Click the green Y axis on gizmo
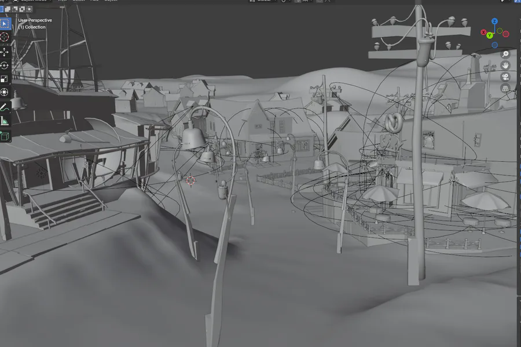 (x=489, y=35)
